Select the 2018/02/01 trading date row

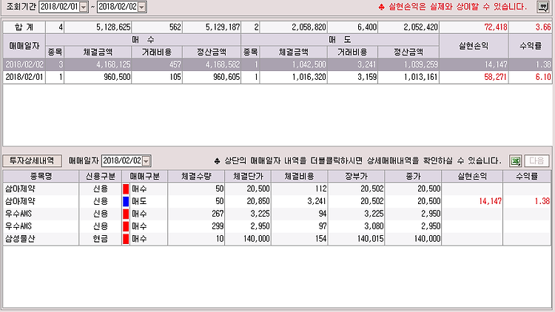click(x=277, y=77)
